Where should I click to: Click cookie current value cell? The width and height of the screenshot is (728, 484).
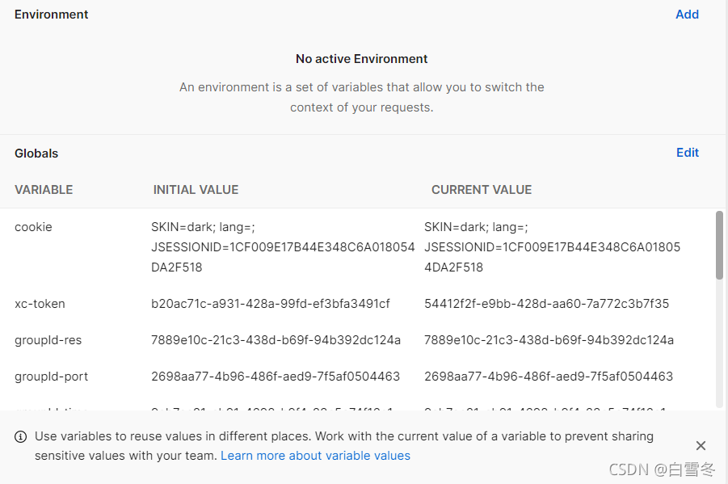552,247
